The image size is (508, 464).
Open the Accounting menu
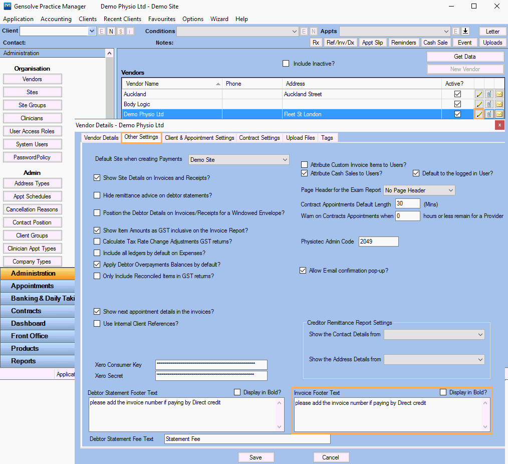pos(56,19)
